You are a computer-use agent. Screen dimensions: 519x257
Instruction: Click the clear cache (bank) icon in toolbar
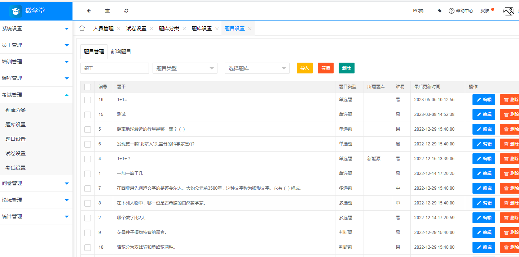click(107, 11)
